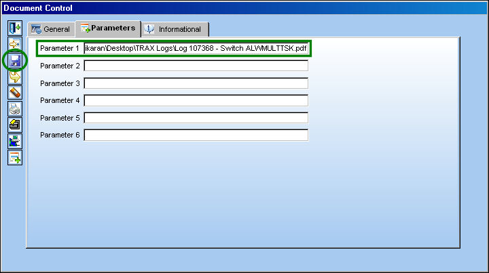Click the yellow arrow document icon
Viewport: 489px width, 273px height.
tap(15, 44)
